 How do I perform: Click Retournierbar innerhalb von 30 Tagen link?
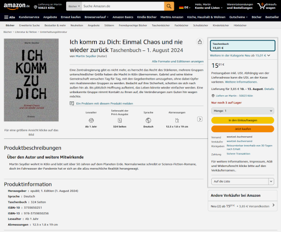pos(249,147)
